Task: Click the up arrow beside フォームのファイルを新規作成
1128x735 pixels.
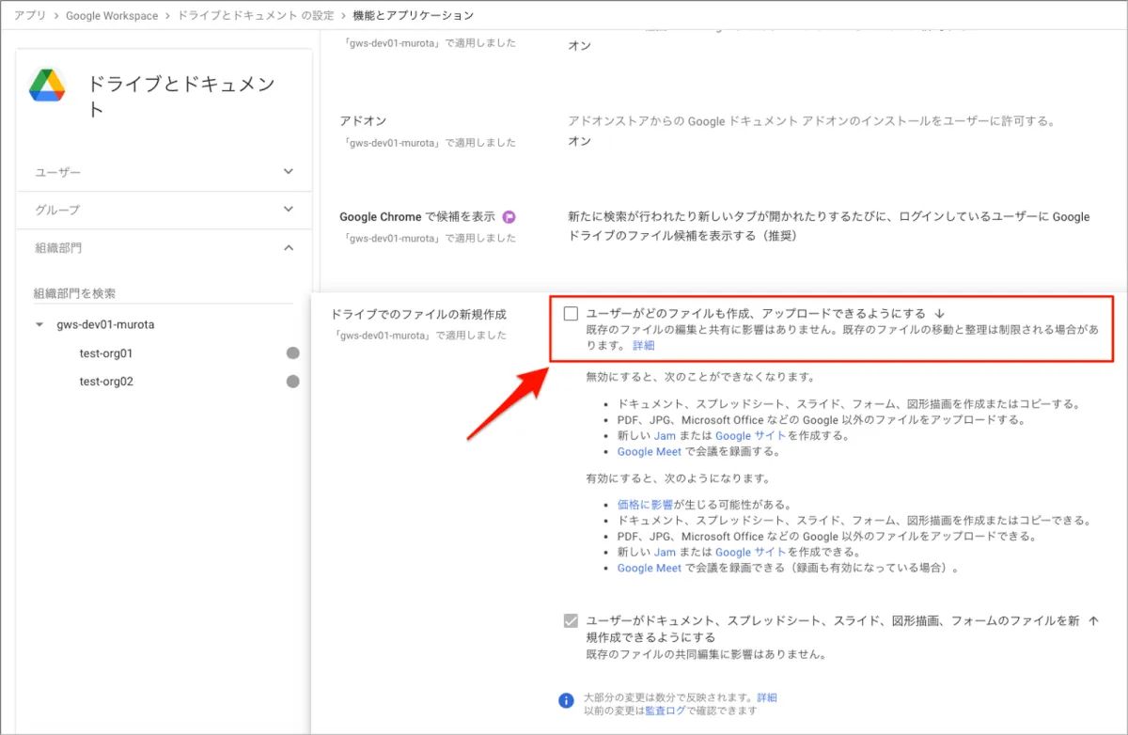Action: [1092, 620]
